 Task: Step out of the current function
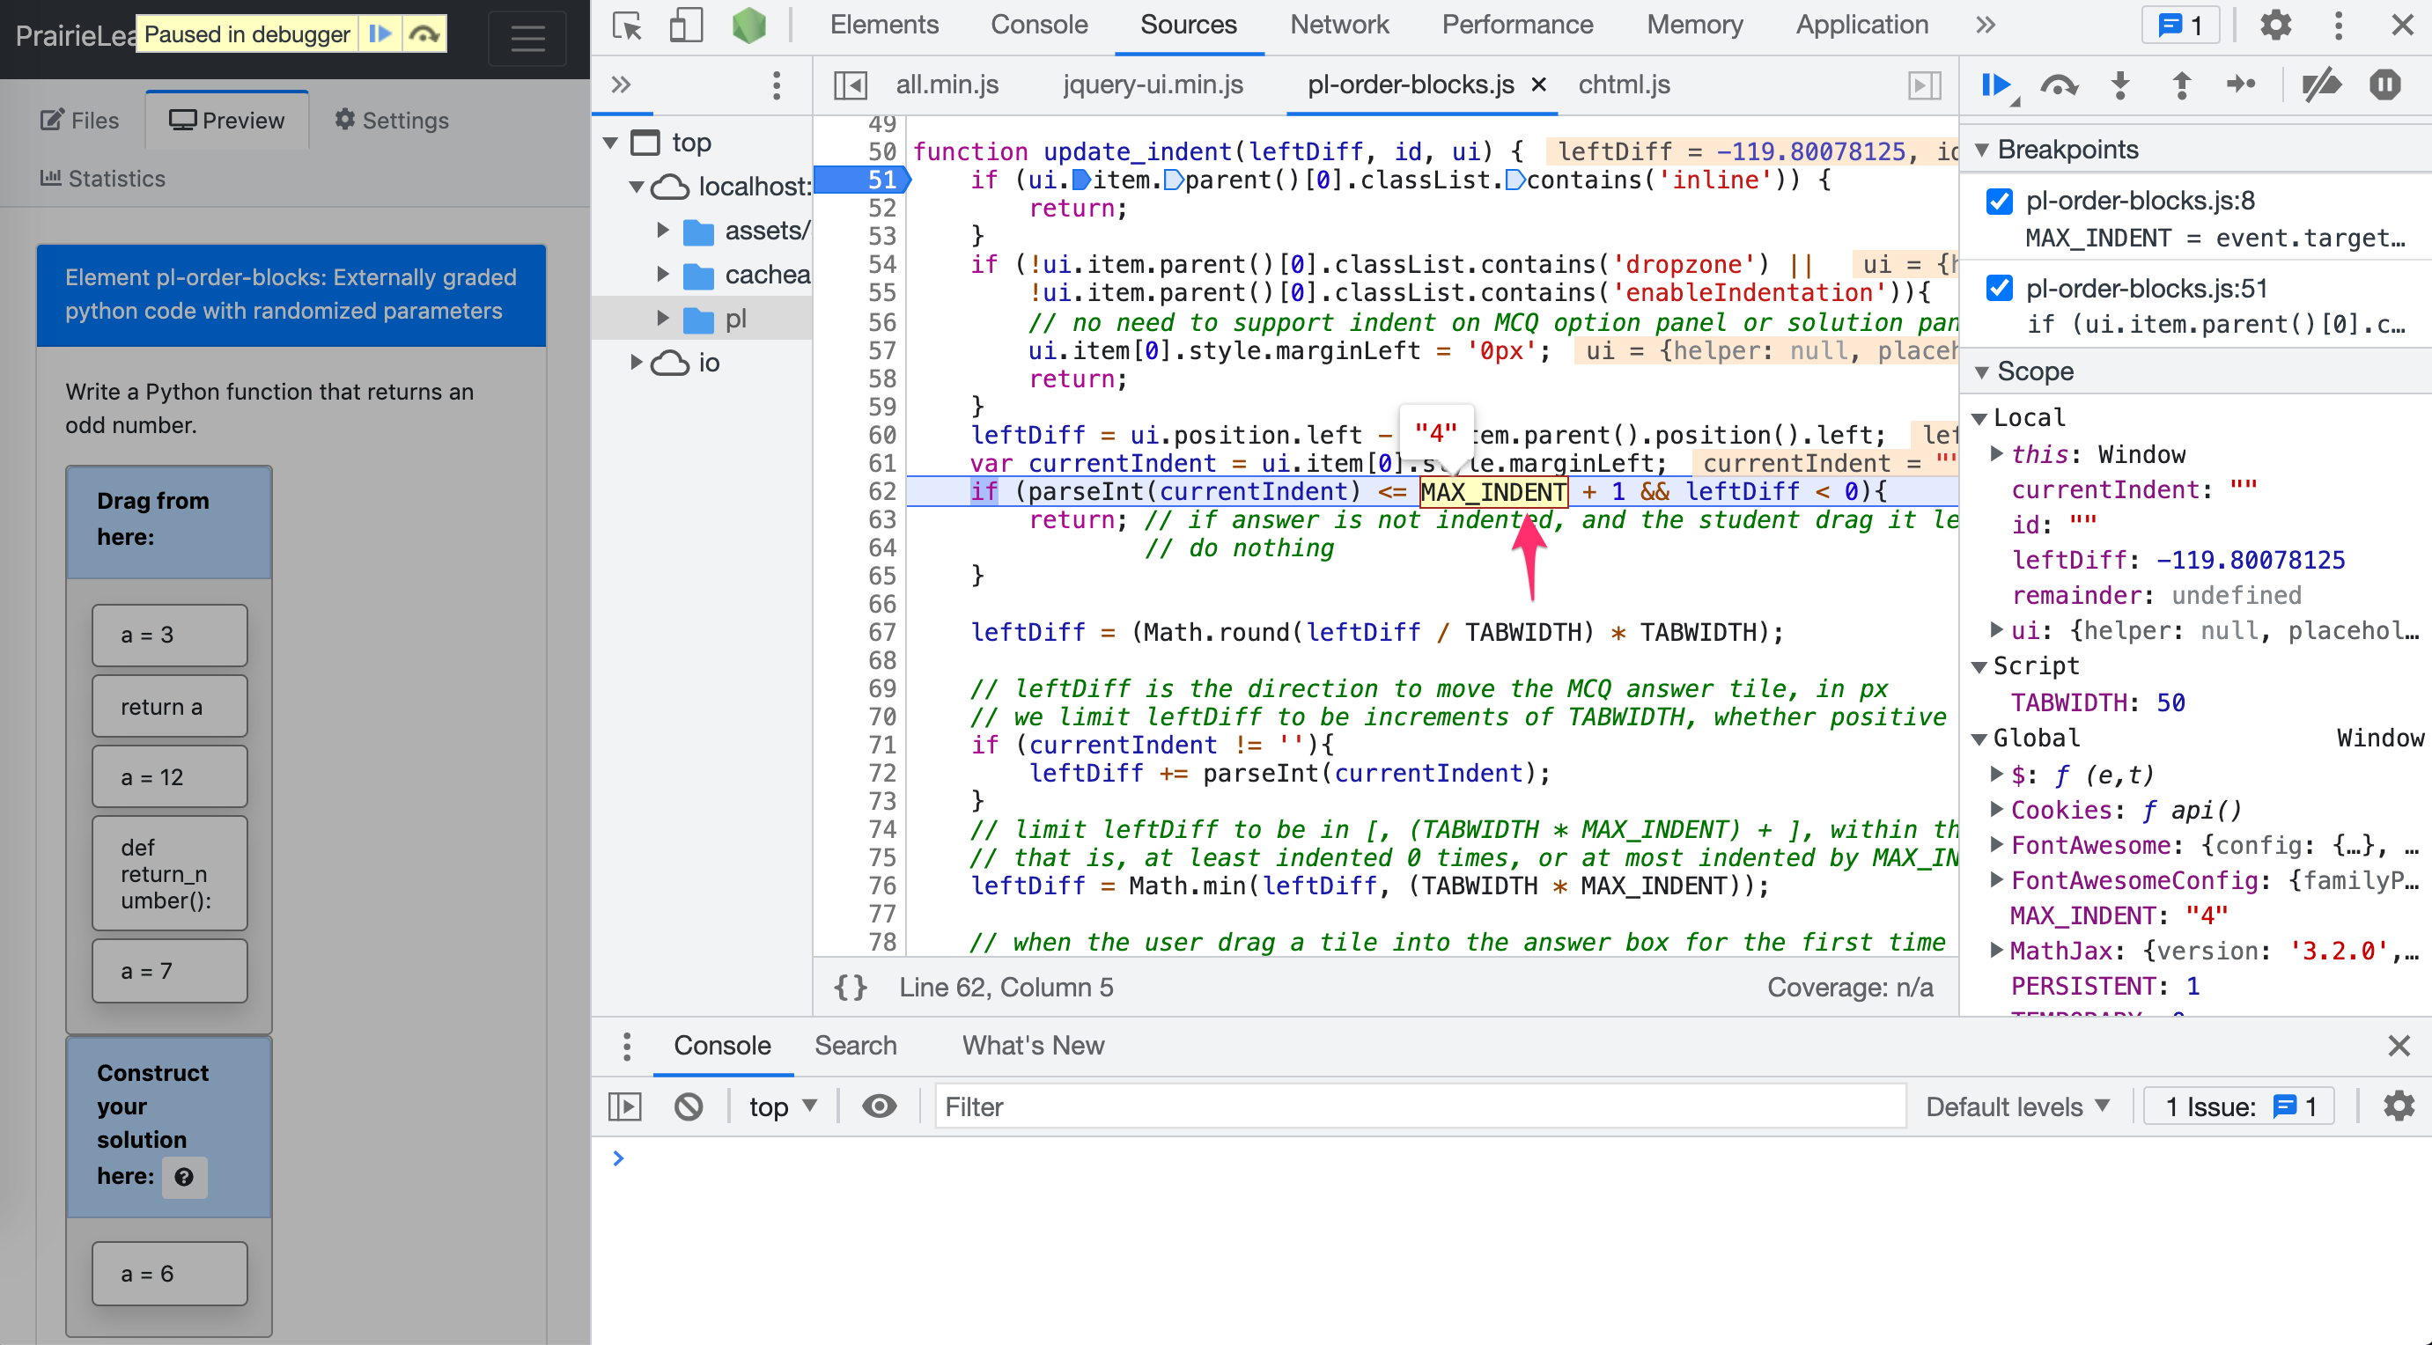(2181, 85)
